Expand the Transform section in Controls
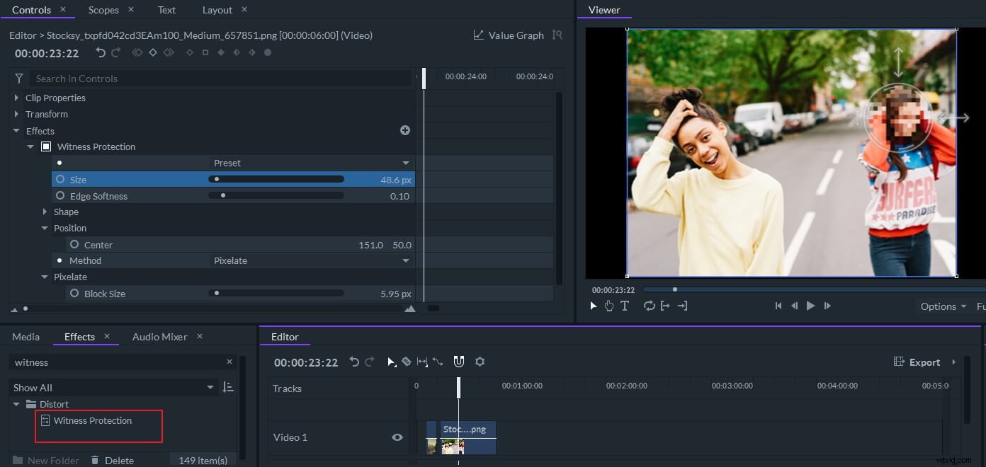The height and width of the screenshot is (467, 986). click(16, 114)
